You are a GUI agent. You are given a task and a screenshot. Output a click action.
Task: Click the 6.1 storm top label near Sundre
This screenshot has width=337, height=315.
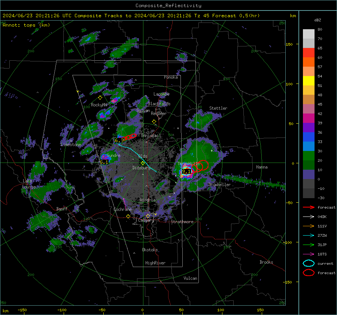click(x=104, y=162)
